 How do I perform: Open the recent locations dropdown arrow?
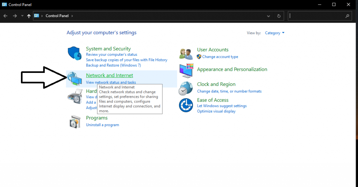[x=22, y=16]
